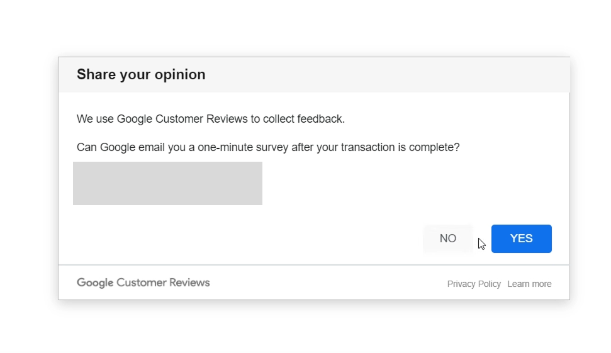This screenshot has height=353, width=611.
Task: Click the gray dialog header bar
Action: pos(378,74)
